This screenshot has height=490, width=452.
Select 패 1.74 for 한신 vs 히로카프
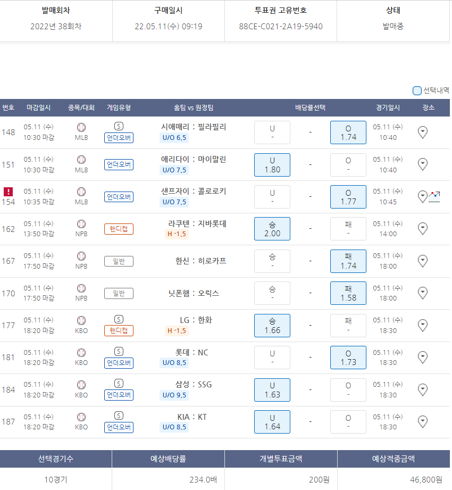pyautogui.click(x=348, y=261)
